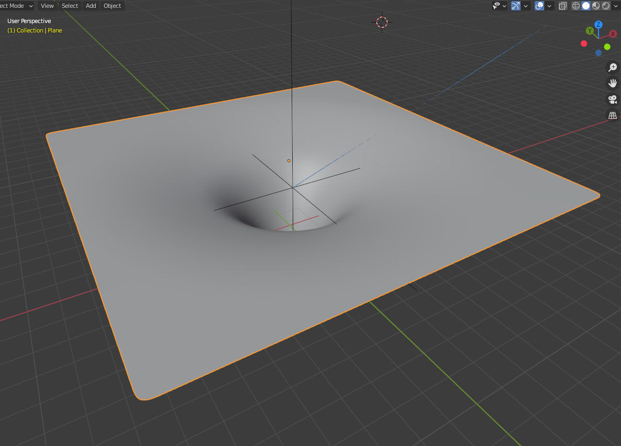Click the Zoom view magnifier icon

pos(613,67)
